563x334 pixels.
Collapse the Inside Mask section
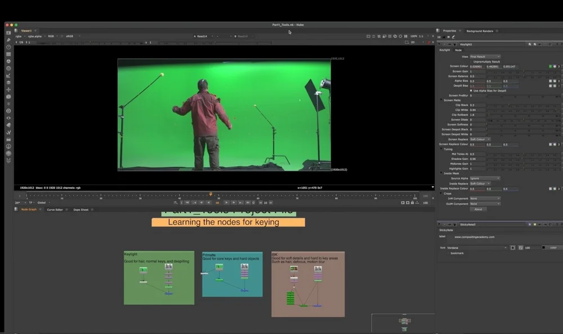click(441, 173)
